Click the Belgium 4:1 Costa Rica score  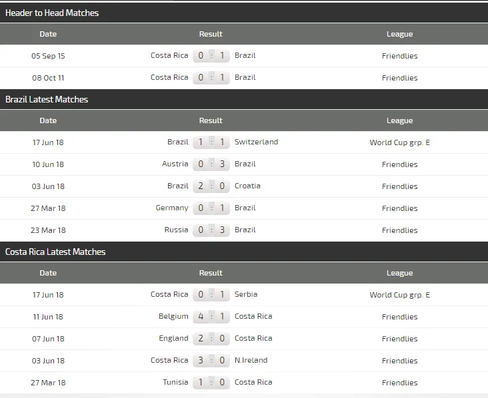click(211, 316)
